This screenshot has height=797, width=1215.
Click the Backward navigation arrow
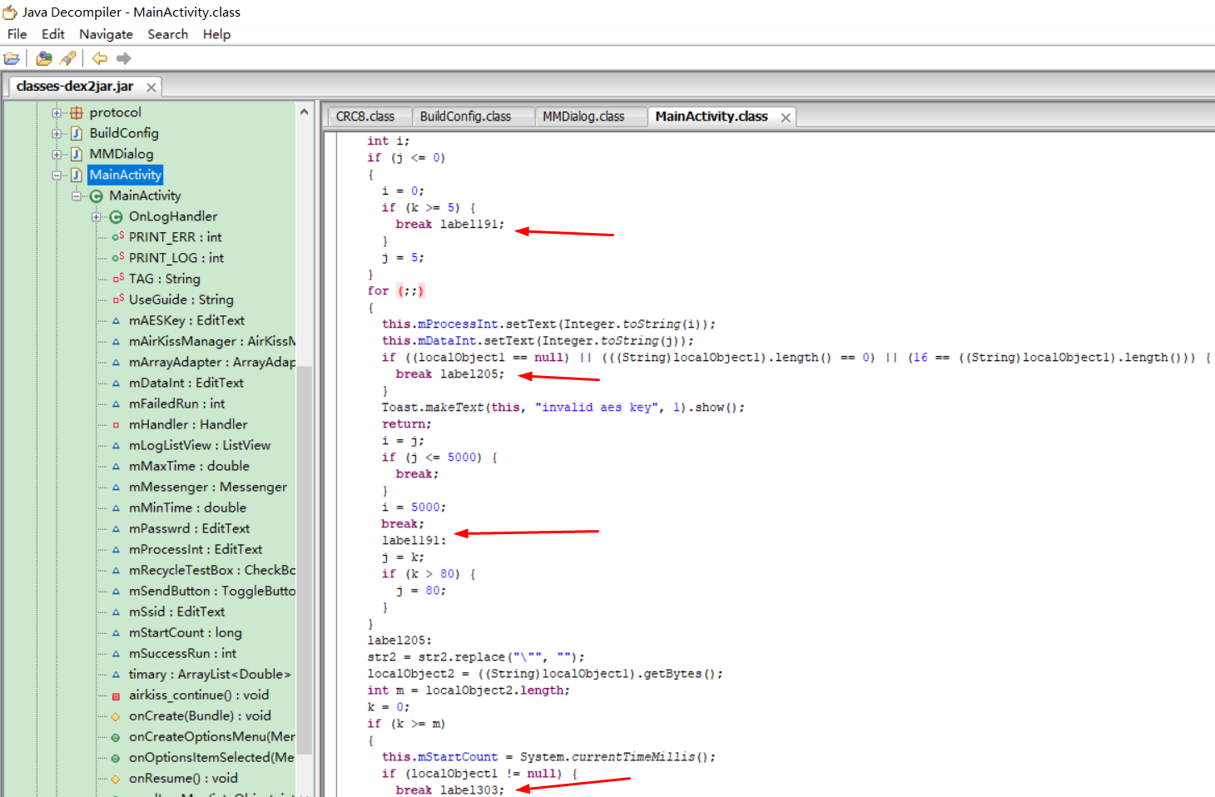100,58
